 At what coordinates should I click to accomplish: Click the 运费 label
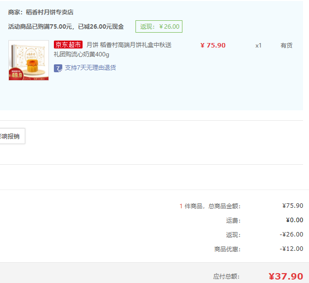click(233, 220)
